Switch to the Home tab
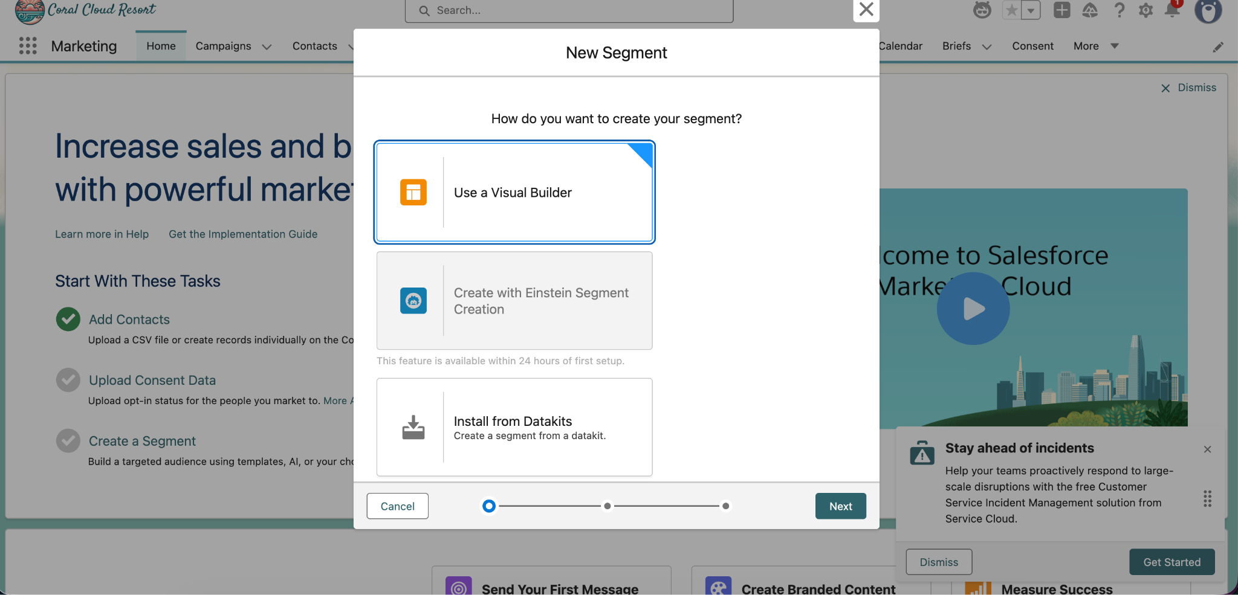The width and height of the screenshot is (1238, 595). (x=161, y=46)
